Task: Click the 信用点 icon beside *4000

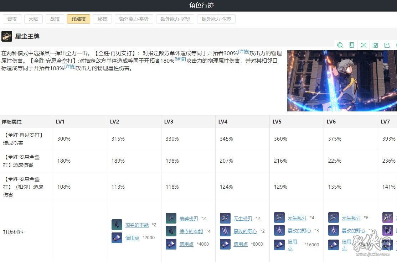Action: click(171, 244)
